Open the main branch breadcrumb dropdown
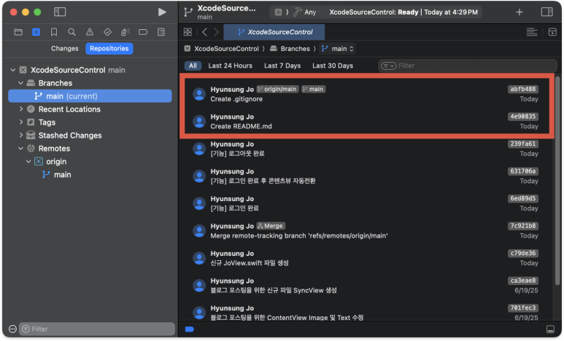Viewport: 564px width, 341px height. click(337, 49)
